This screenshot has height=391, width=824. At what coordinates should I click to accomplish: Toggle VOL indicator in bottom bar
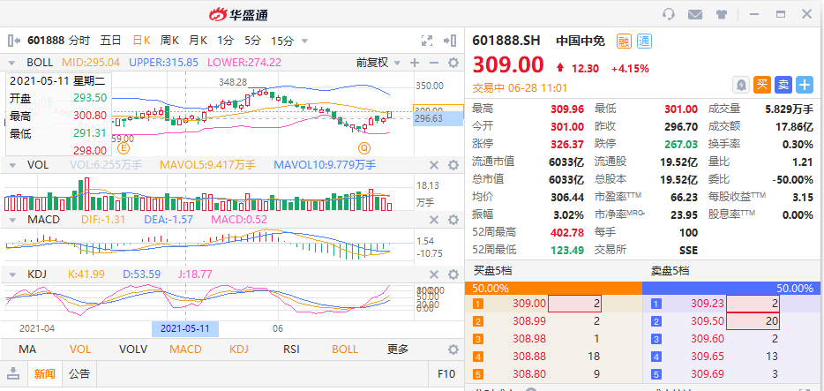[80, 350]
